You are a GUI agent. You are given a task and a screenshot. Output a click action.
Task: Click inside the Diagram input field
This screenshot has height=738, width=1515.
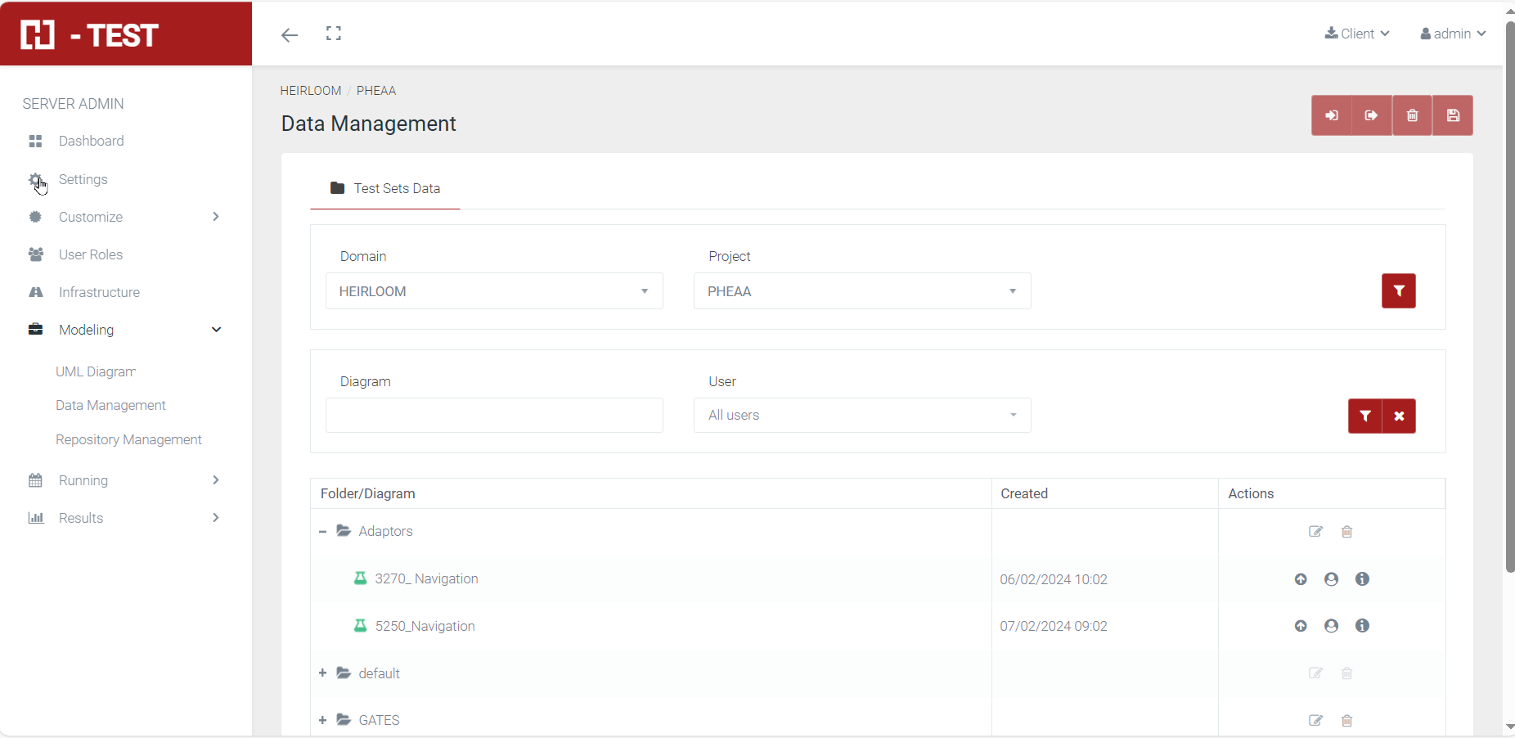pyautogui.click(x=494, y=415)
